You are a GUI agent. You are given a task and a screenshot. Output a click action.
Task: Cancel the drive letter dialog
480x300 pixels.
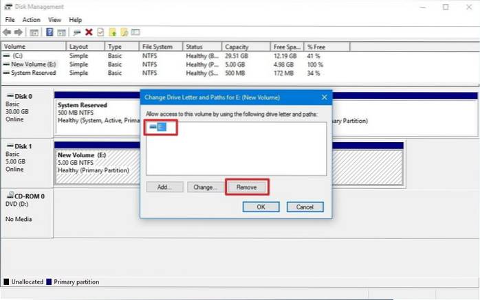[305, 207]
